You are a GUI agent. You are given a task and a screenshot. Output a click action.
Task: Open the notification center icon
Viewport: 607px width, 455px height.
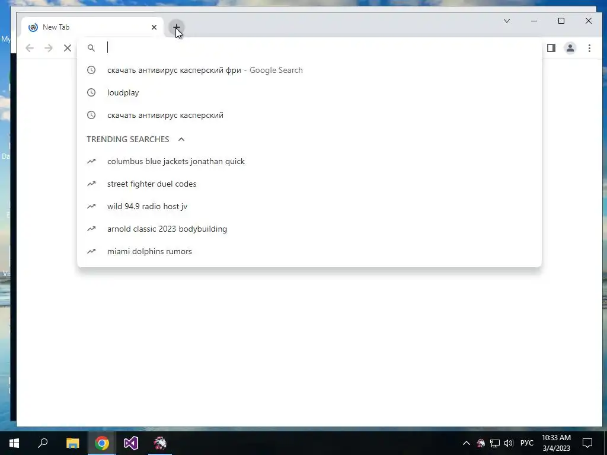pos(587,443)
